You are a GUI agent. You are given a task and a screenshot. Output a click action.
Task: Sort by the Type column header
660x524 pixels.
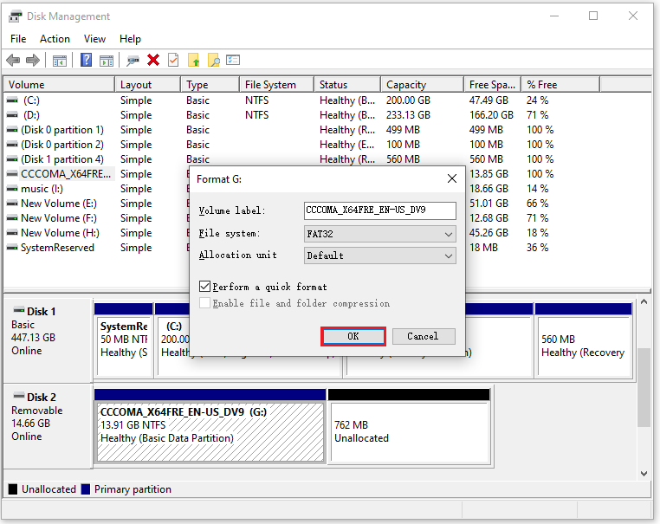click(x=210, y=85)
